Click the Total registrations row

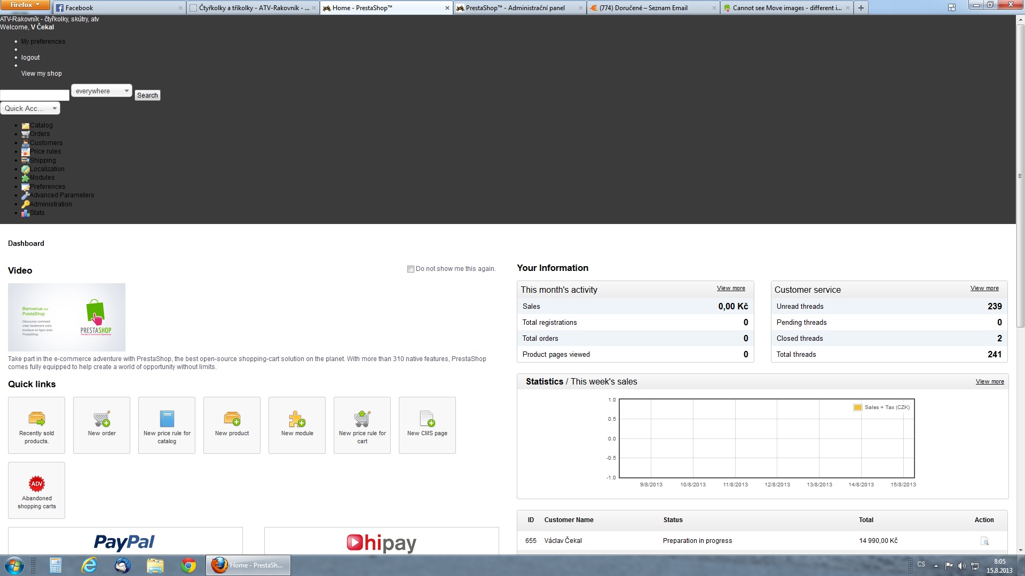click(x=635, y=322)
